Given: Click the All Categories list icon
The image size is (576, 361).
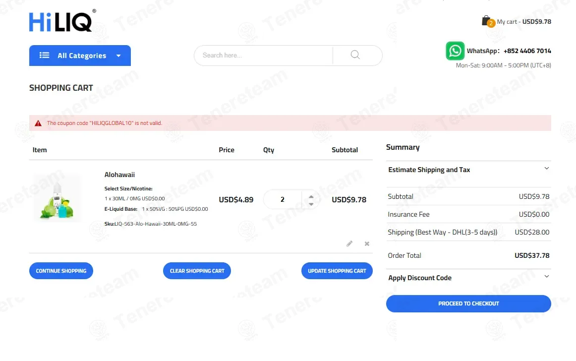Looking at the screenshot, I should point(45,55).
